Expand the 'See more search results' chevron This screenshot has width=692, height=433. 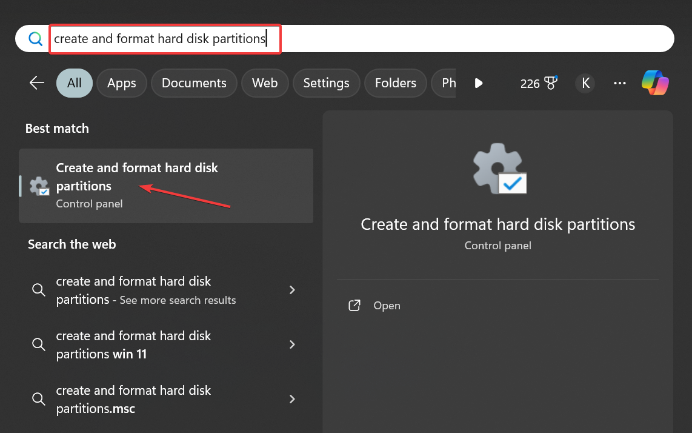[292, 290]
